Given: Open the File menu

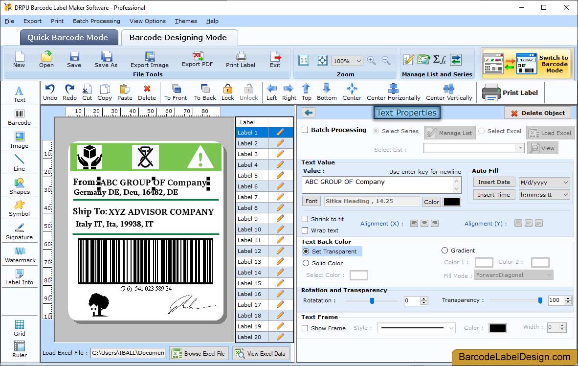Looking at the screenshot, I should coord(9,21).
